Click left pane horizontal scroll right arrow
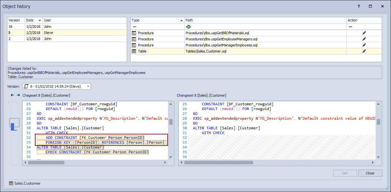Viewport: 391px width, 192px height. (x=165, y=163)
